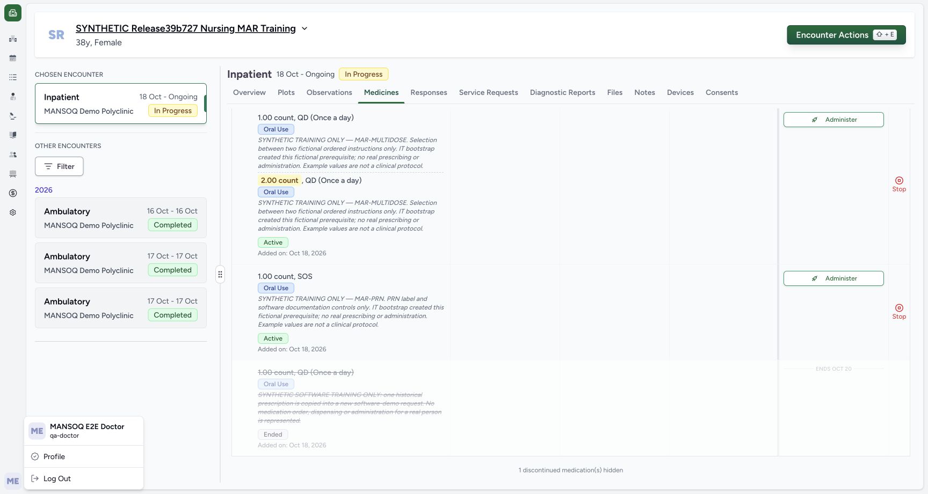This screenshot has height=494, width=928.
Task: Click the list view sidebar icon
Action: click(13, 77)
